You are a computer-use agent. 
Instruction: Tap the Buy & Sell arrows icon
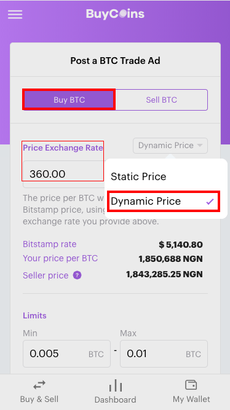click(39, 385)
